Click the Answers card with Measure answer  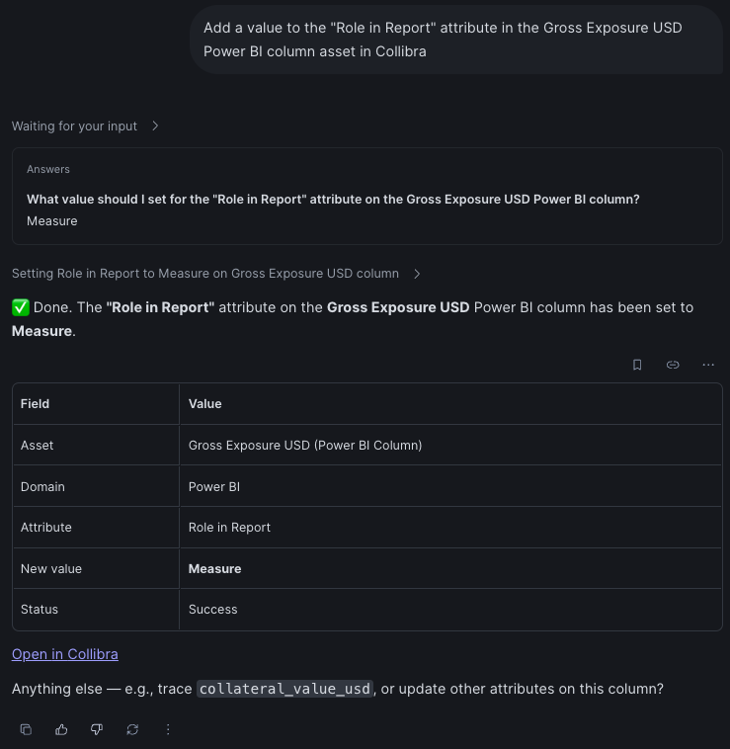pyautogui.click(x=367, y=197)
